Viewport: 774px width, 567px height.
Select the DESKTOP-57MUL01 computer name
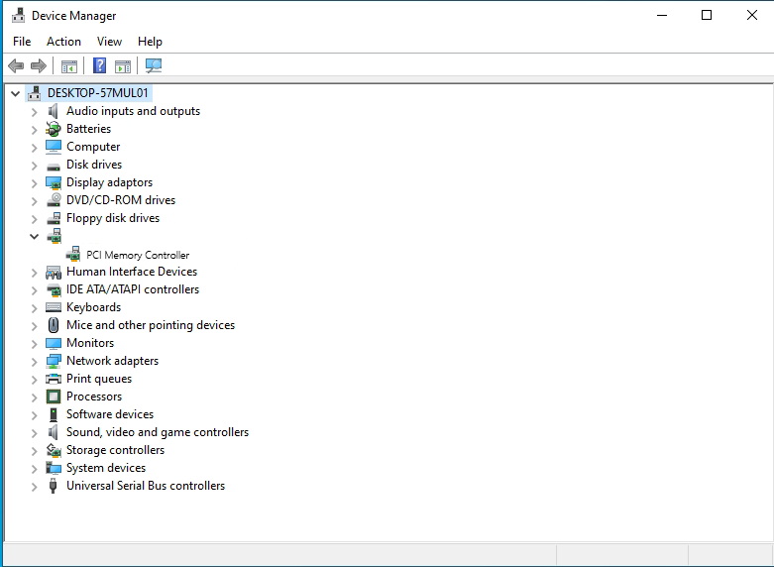(x=98, y=93)
